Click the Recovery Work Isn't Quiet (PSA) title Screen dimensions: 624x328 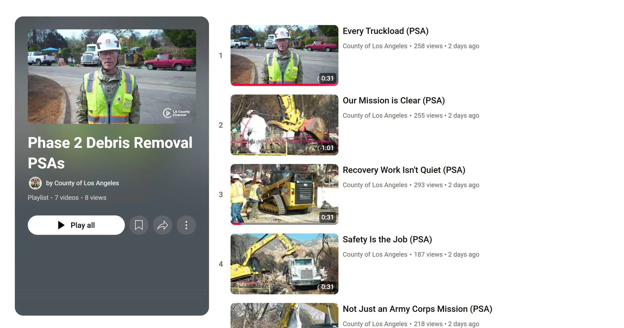404,170
